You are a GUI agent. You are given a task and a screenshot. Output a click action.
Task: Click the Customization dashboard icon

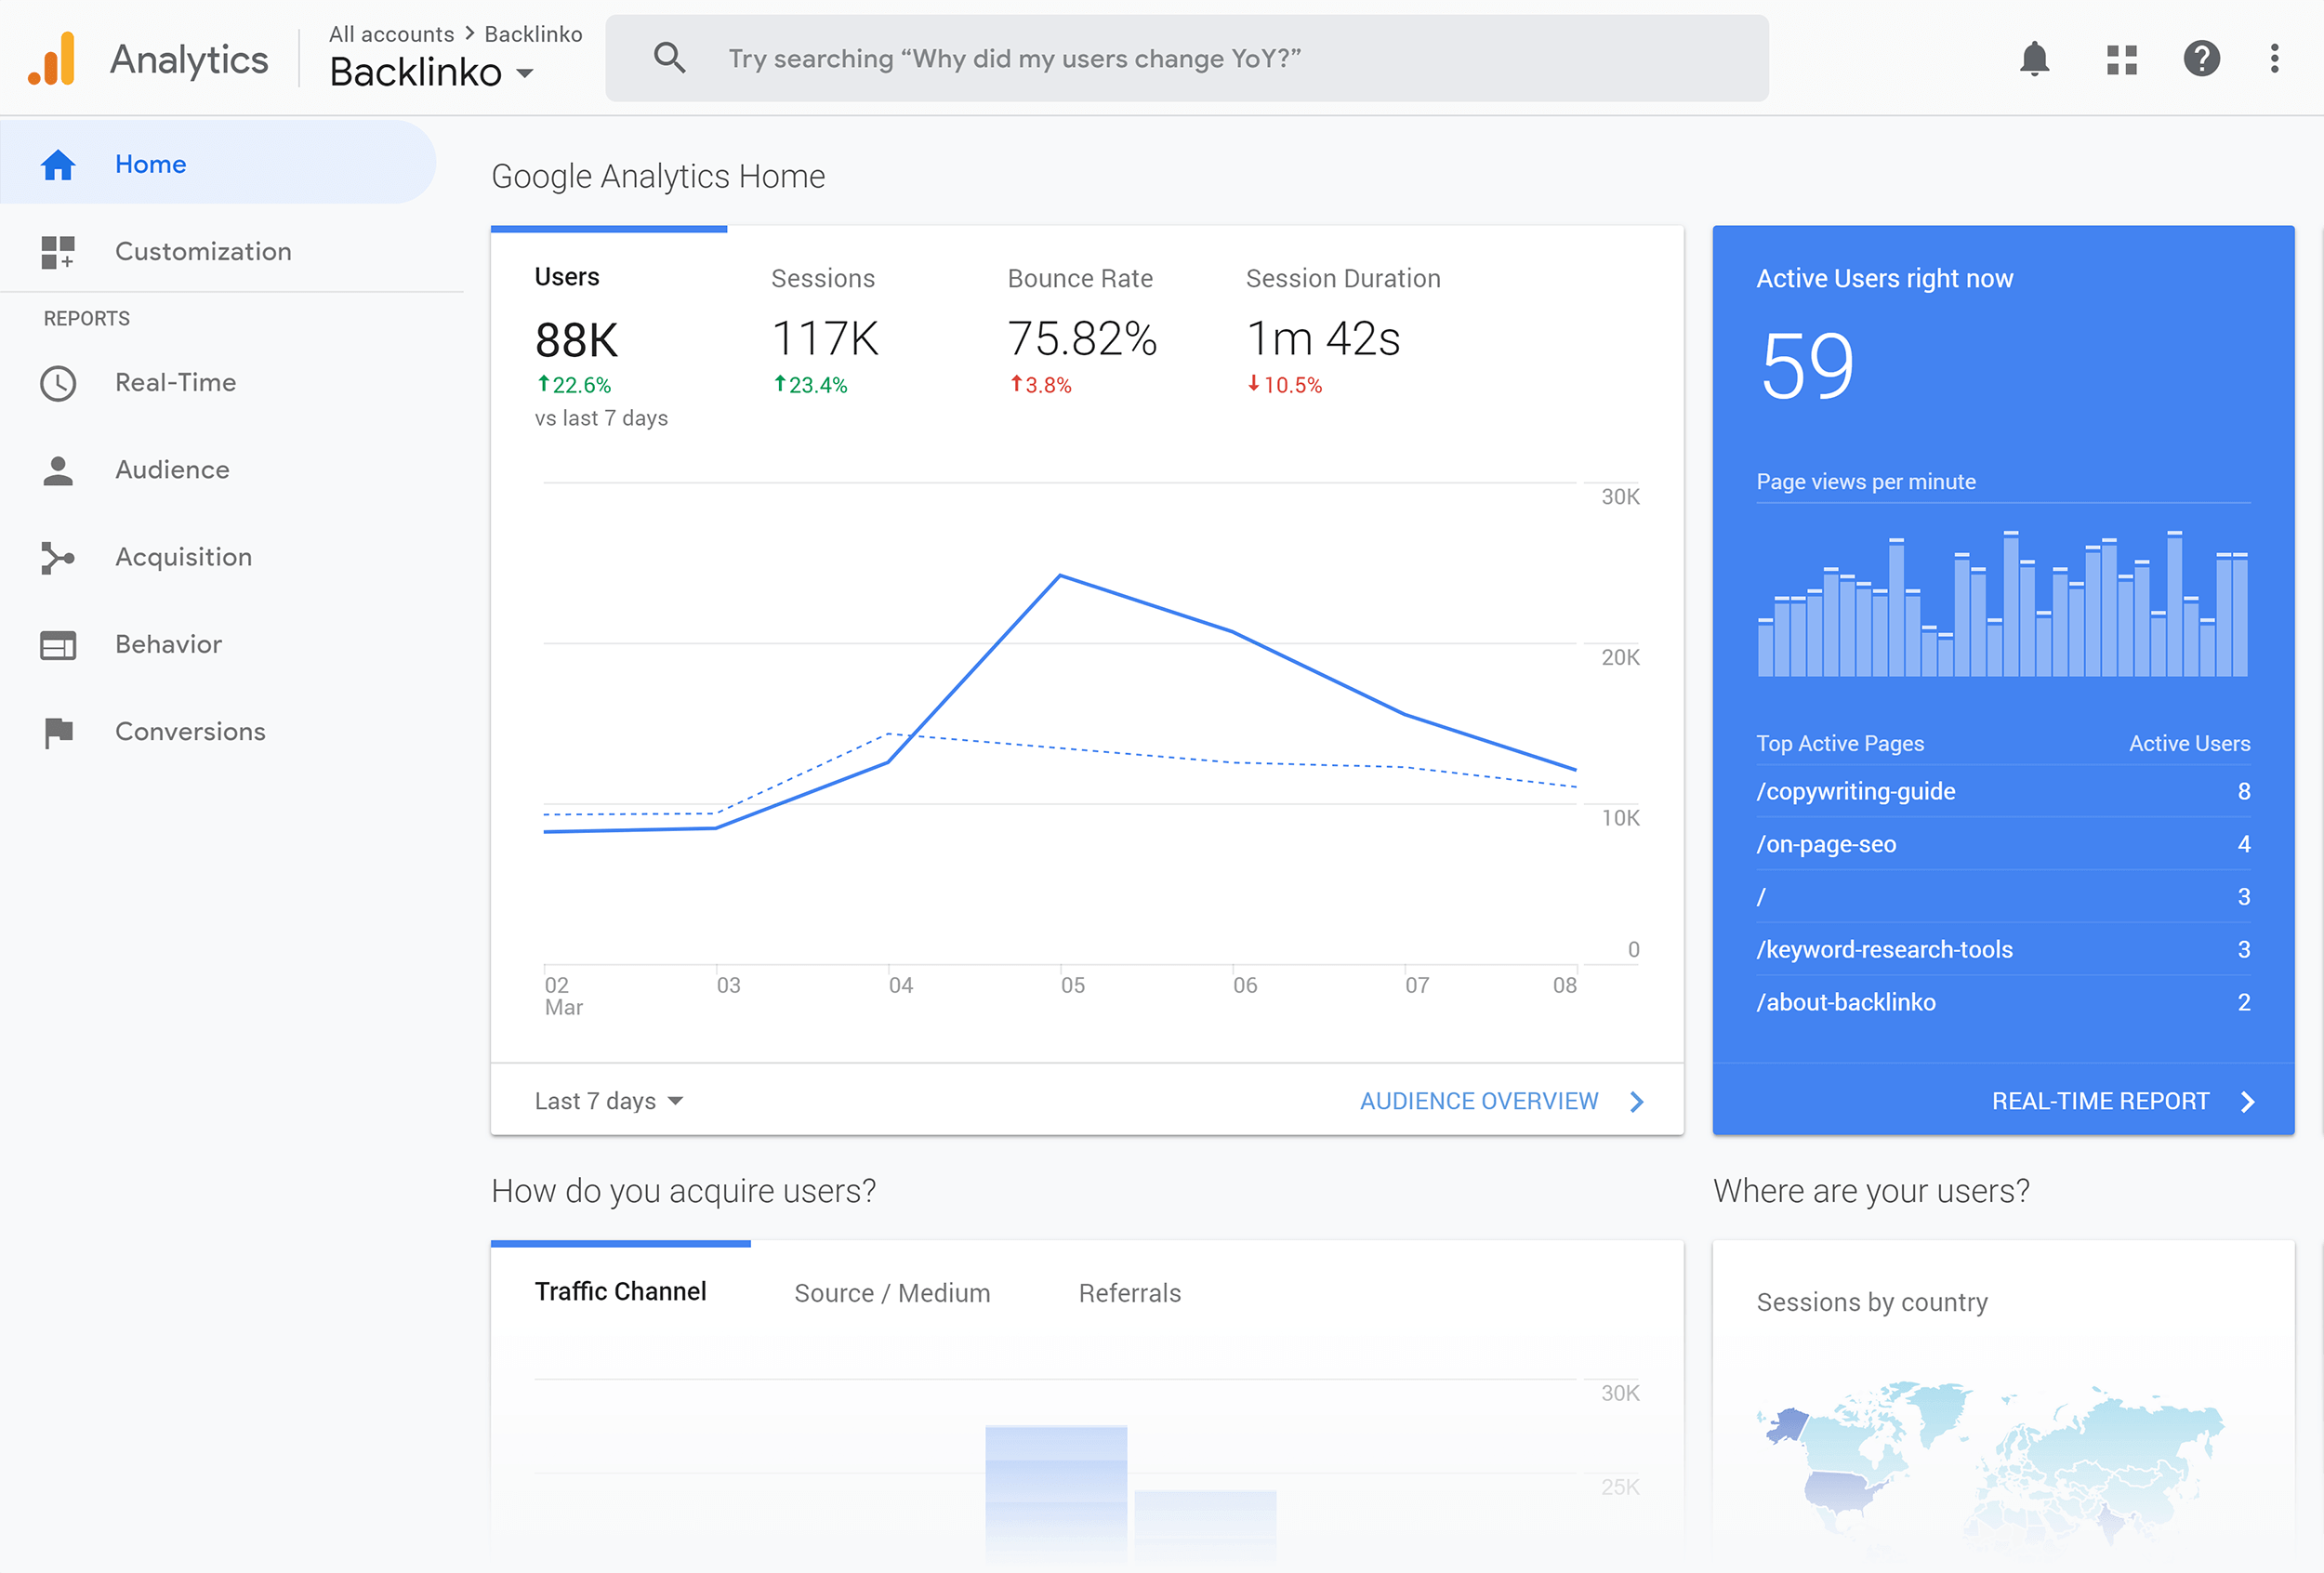tap(58, 252)
